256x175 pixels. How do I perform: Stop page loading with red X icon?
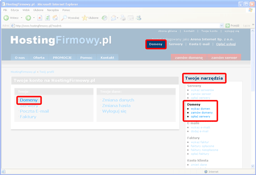40,18
